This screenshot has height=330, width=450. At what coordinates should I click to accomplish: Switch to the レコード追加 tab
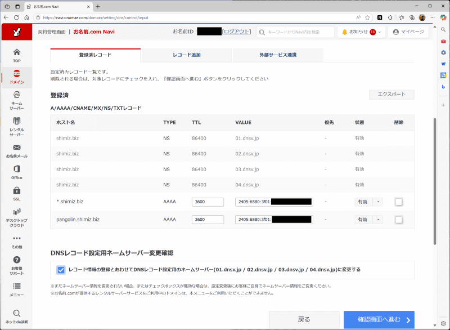pyautogui.click(x=187, y=55)
